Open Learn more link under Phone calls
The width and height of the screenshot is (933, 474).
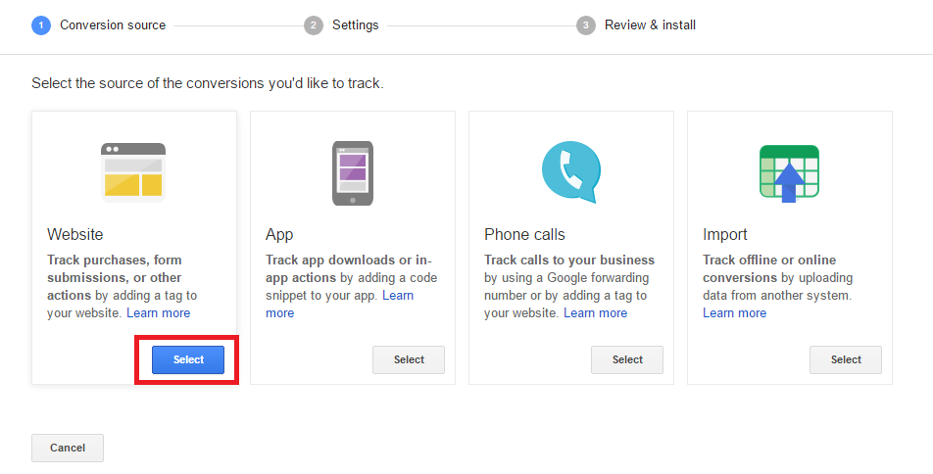[596, 312]
